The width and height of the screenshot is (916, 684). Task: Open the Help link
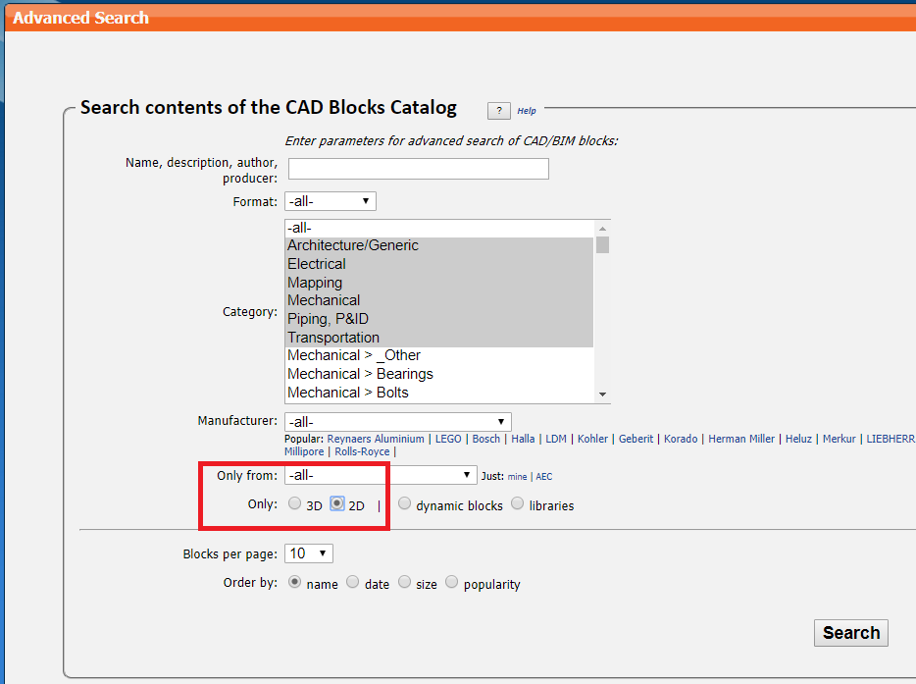click(527, 111)
